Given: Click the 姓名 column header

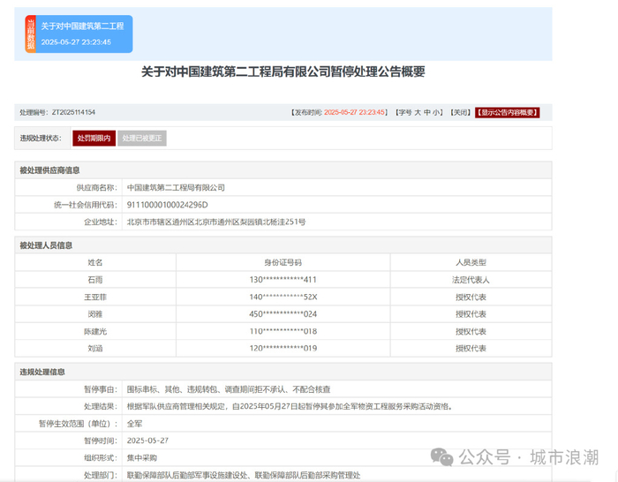Looking at the screenshot, I should coord(95,262).
